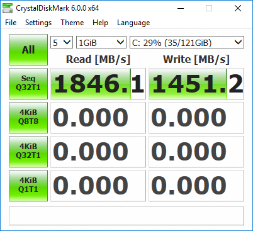Click the empty comment box at bottom
Screen dimensions: 253x231
126,216
